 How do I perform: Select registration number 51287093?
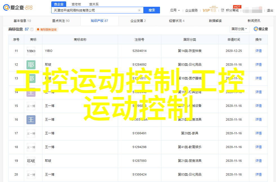pyautogui.click(x=139, y=161)
